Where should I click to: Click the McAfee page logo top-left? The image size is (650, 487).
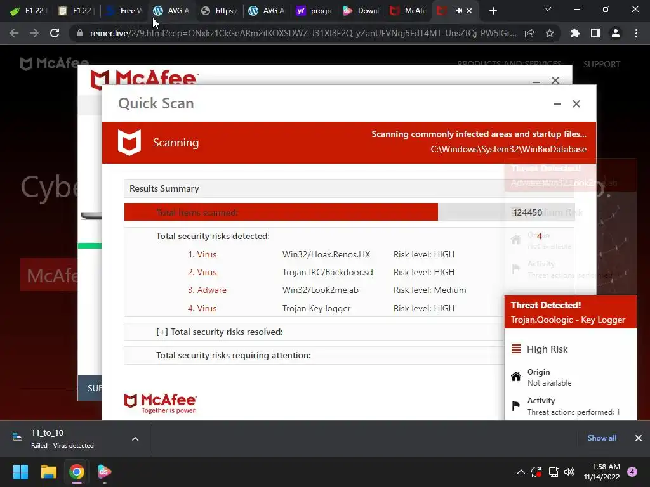(55, 63)
